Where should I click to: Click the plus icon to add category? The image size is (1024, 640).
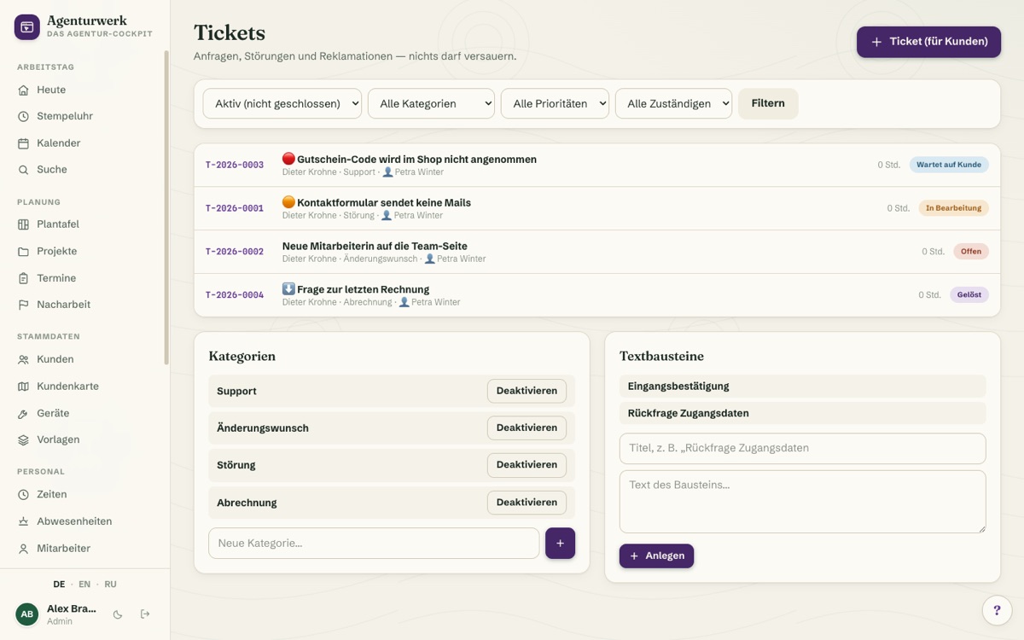coord(560,544)
